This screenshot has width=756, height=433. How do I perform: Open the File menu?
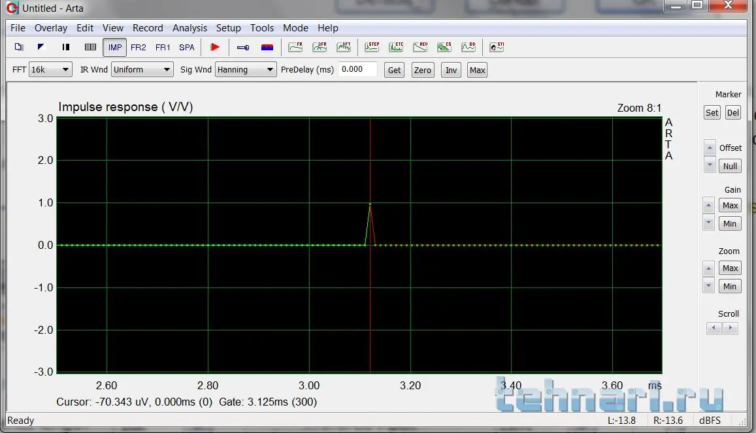click(x=18, y=28)
